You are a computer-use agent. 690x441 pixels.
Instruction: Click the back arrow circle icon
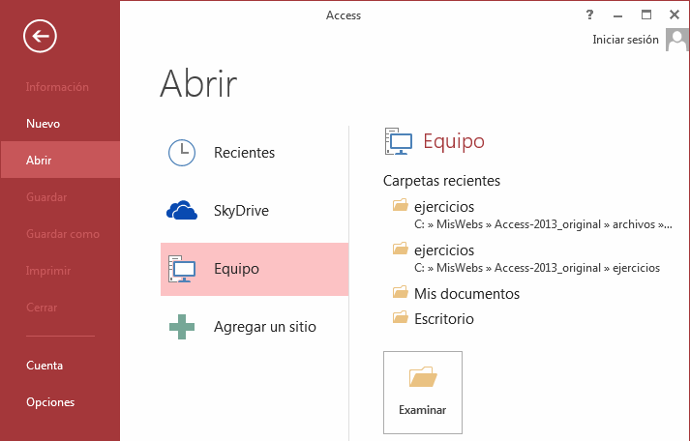pos(40,37)
